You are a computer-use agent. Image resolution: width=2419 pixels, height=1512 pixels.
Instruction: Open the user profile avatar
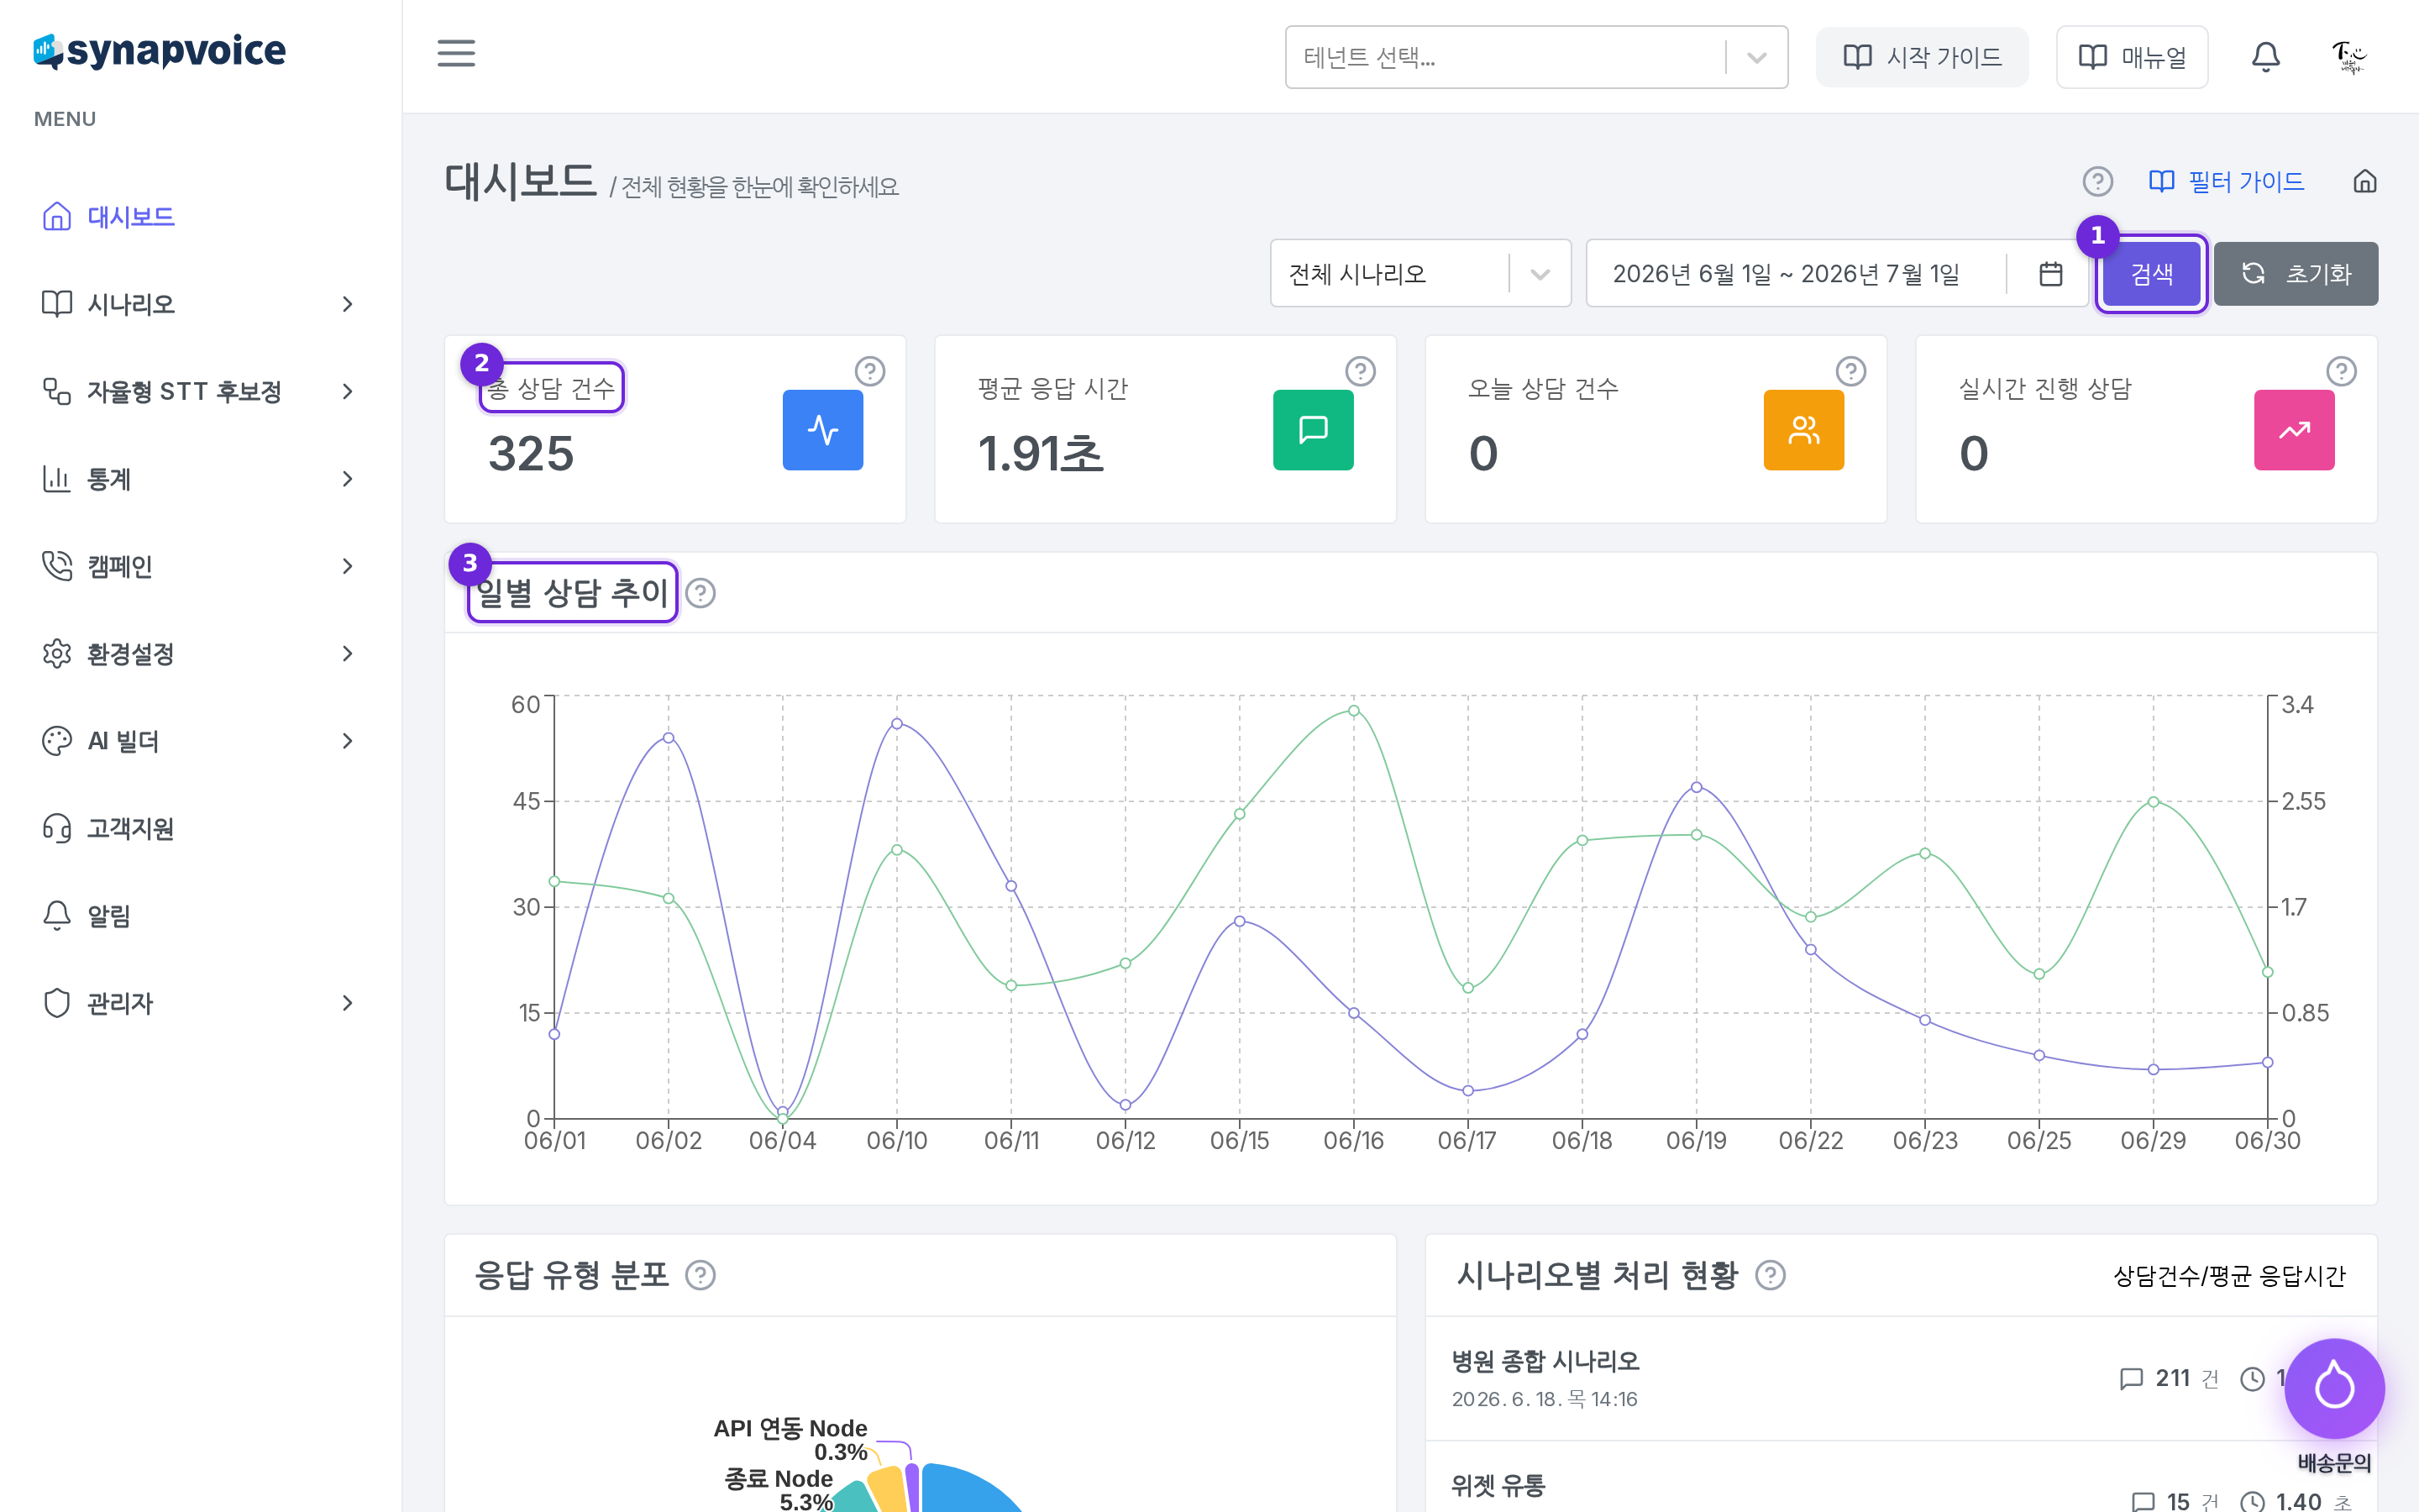coord(2349,57)
